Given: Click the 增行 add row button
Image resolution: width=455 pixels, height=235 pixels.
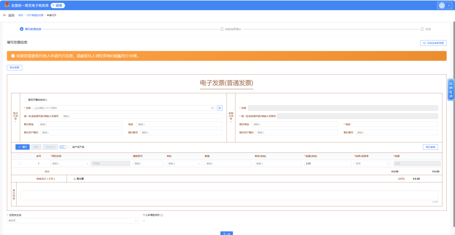Looking at the screenshot, I should (22, 147).
